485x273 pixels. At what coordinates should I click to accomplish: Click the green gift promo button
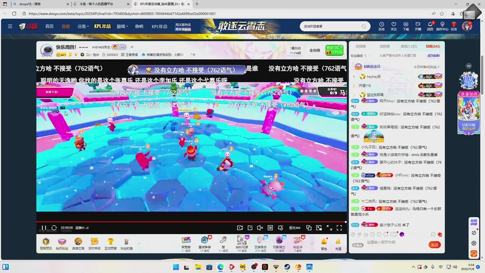334,50
